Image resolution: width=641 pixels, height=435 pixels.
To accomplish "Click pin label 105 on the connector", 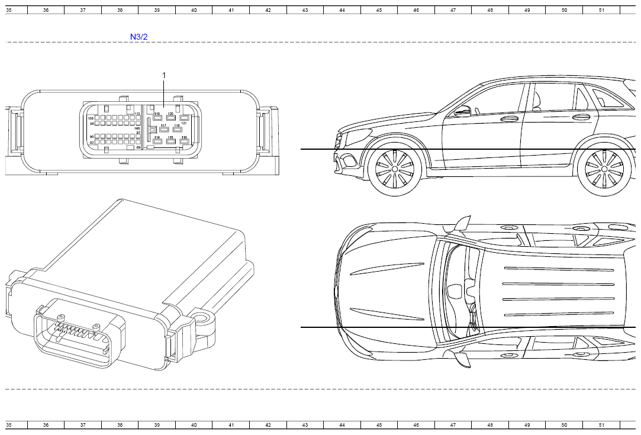I will (x=137, y=128).
